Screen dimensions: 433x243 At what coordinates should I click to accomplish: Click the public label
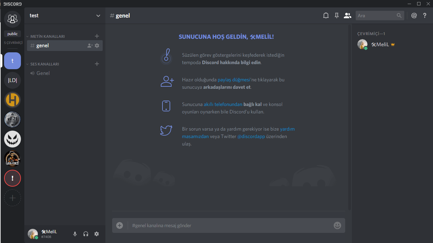12,34
